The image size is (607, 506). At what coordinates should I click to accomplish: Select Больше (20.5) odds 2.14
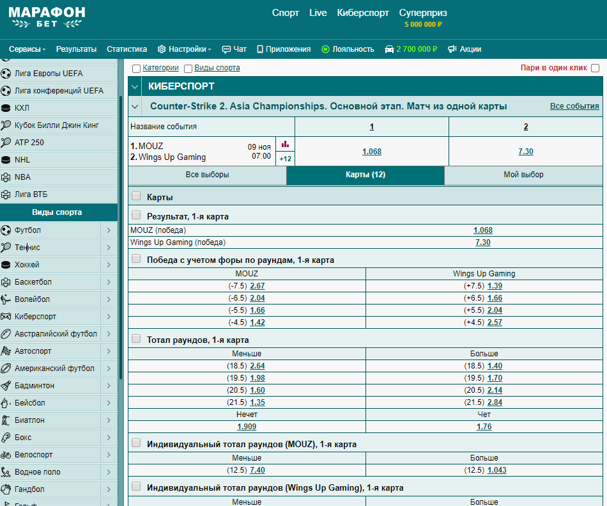[x=495, y=390]
